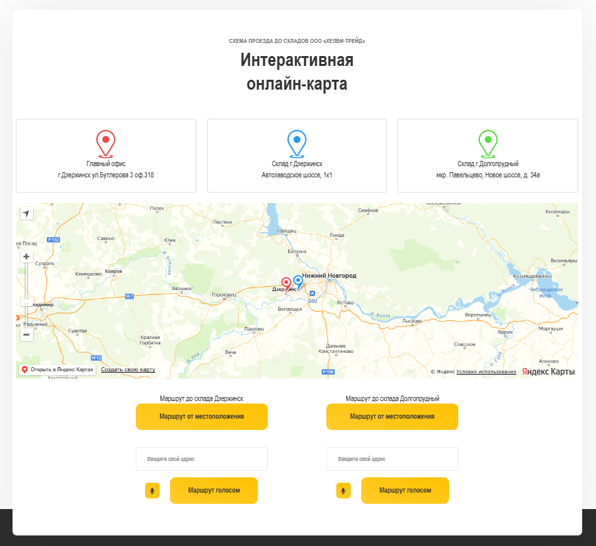Click Маршрут голосом under Дзержинск route
This screenshot has width=596, height=546.
[214, 491]
